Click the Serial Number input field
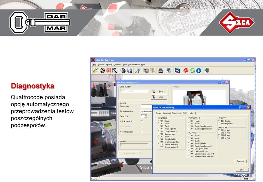Viewport: 263px width, 182px height. pyautogui.click(x=134, y=91)
